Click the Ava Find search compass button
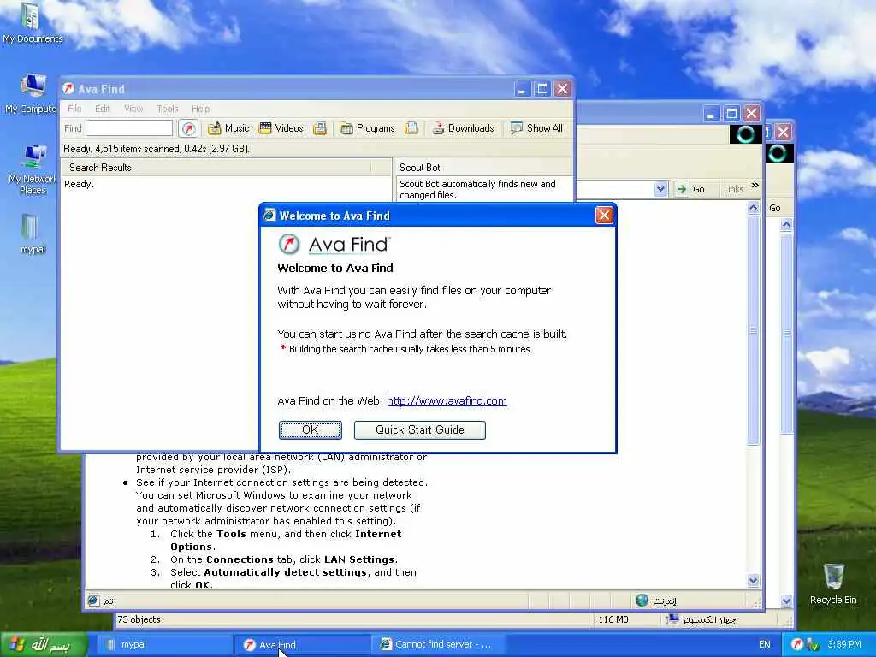 188,128
